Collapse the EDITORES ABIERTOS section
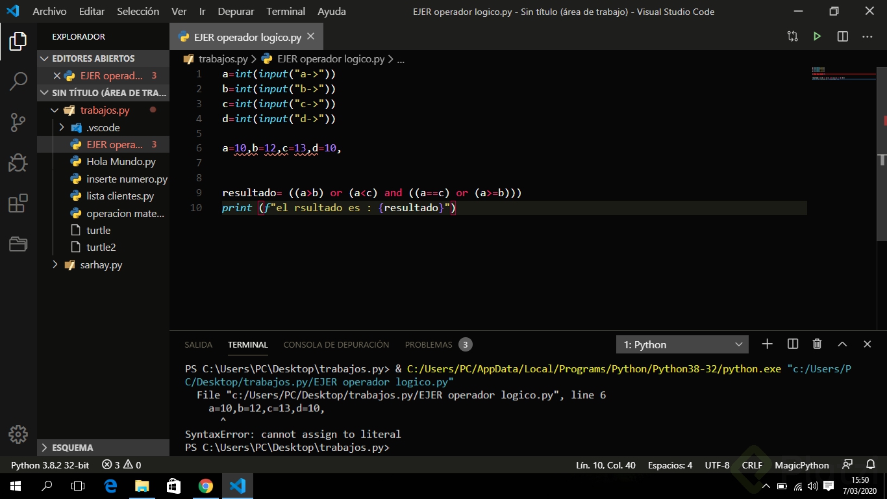Viewport: 887px width, 499px height. coord(93,58)
